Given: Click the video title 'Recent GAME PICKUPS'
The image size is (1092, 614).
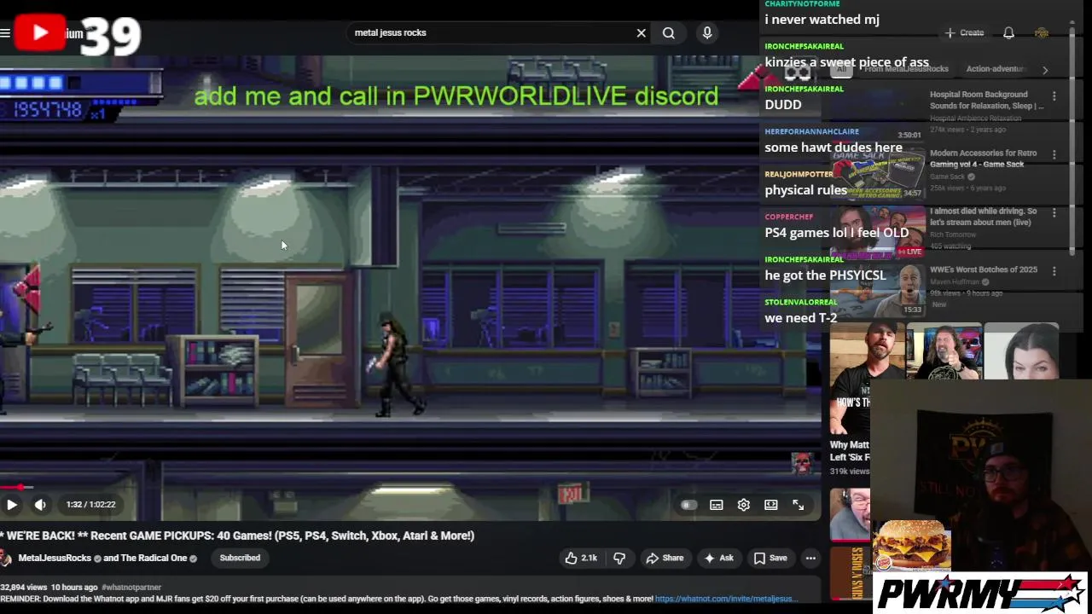Looking at the screenshot, I should click(237, 536).
